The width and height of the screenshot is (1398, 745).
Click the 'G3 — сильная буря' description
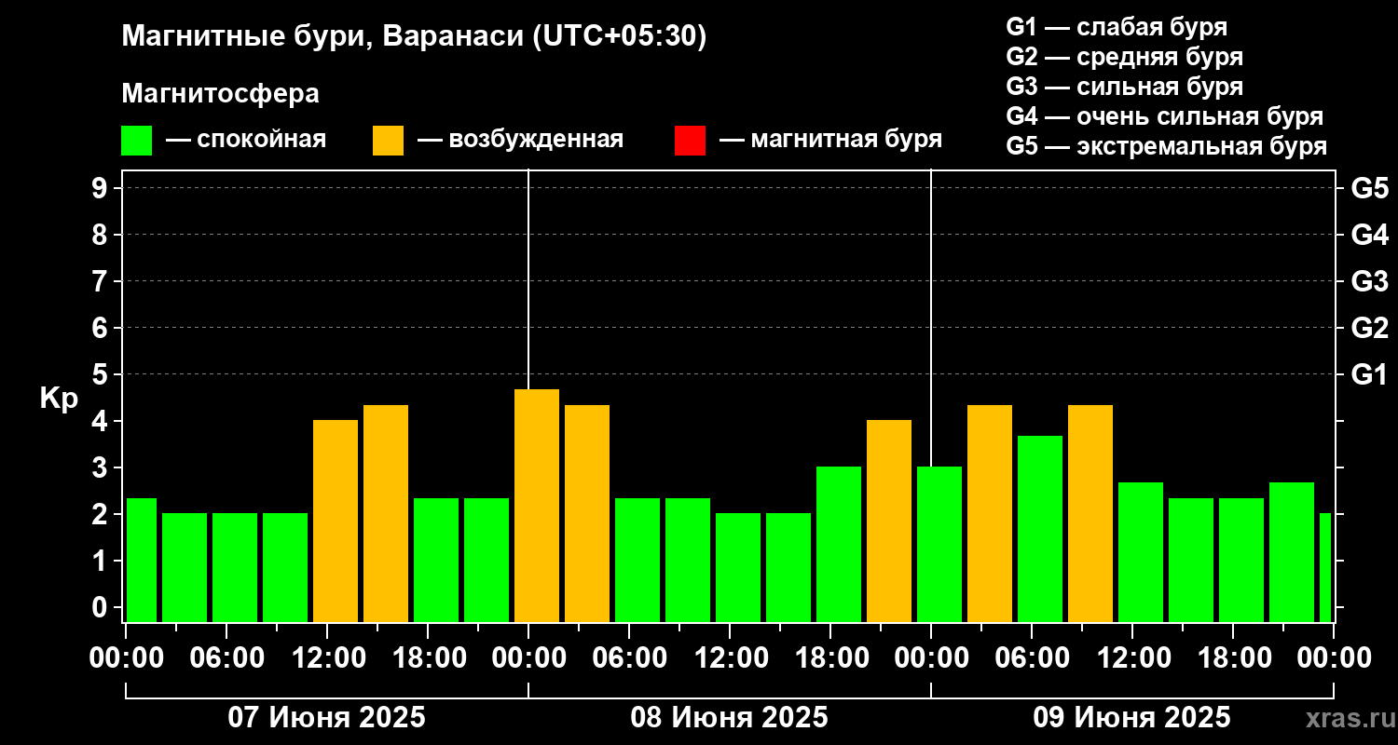pyautogui.click(x=1124, y=87)
